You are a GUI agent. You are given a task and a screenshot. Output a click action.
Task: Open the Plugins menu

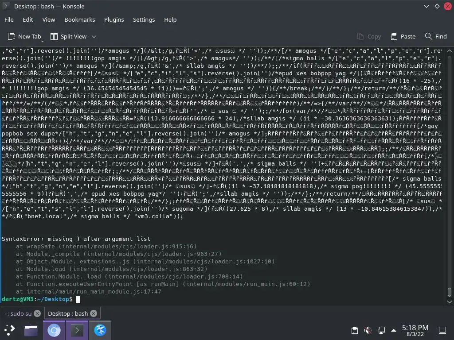(x=114, y=19)
